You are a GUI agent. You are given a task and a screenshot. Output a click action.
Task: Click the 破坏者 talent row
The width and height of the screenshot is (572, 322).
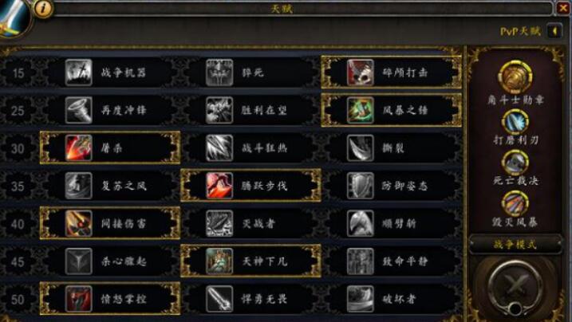(393, 299)
